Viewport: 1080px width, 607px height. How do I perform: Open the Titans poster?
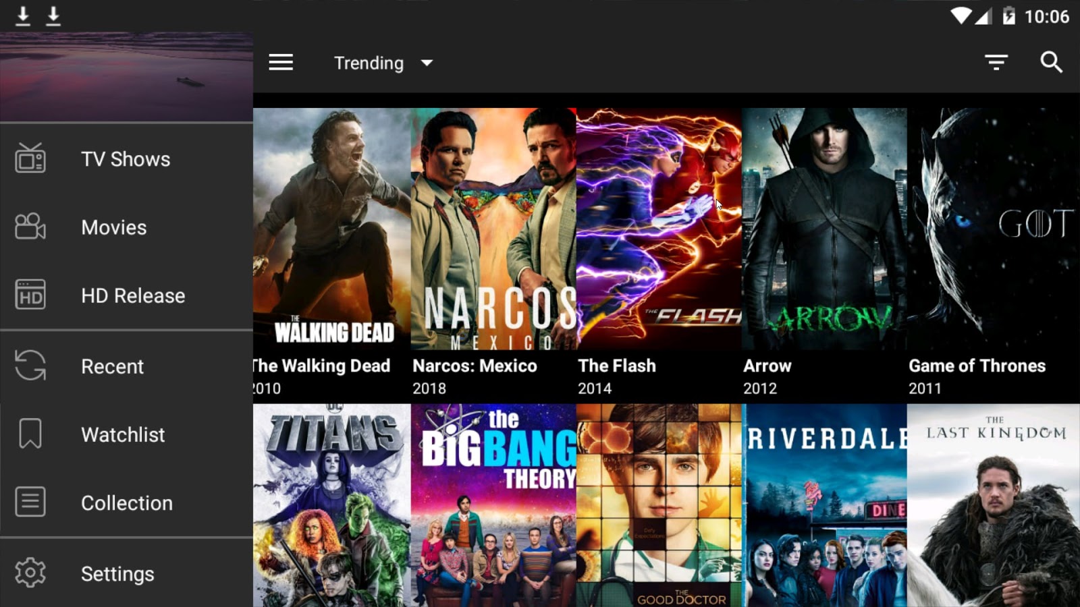click(x=332, y=505)
